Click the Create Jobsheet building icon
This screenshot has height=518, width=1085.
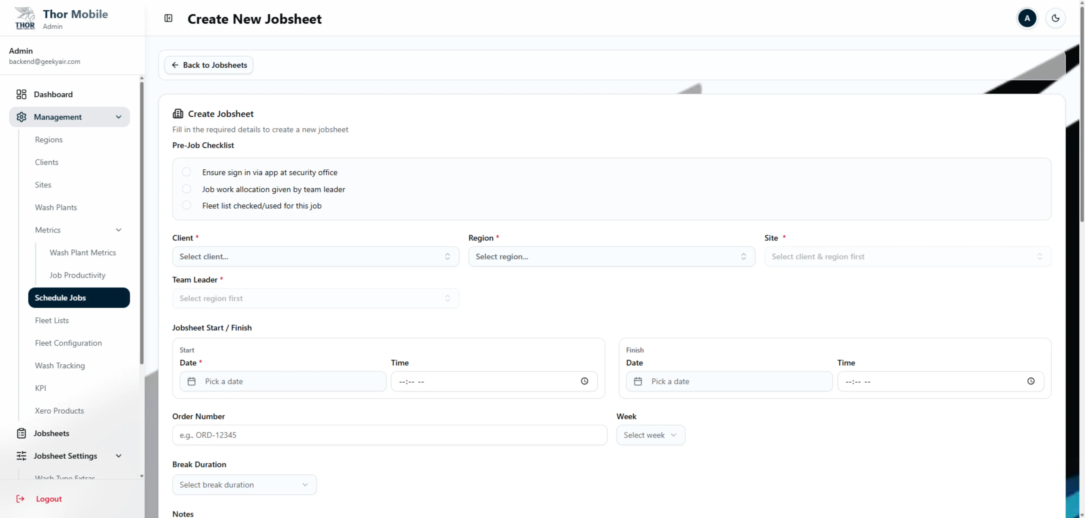178,114
